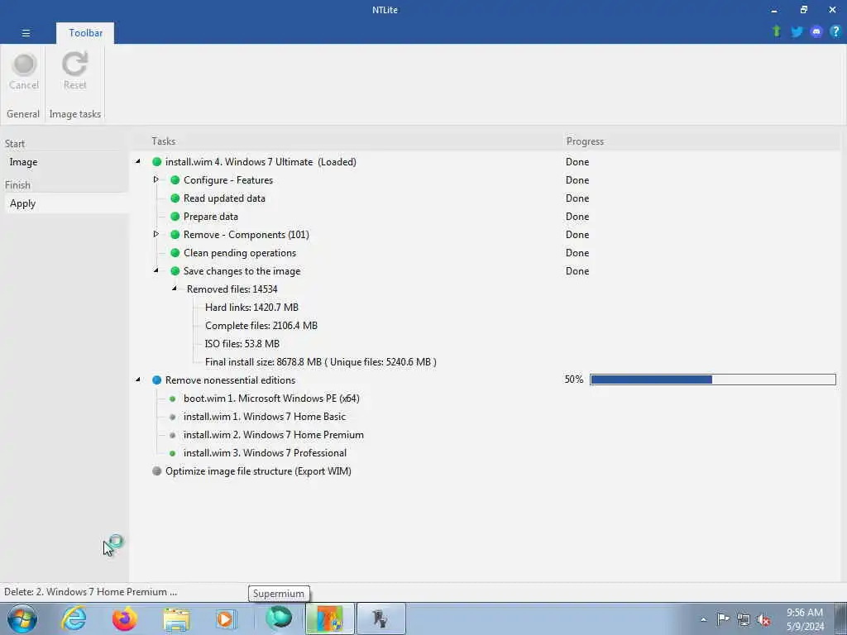Select Optimize image file structure (Export WIM)

point(258,471)
